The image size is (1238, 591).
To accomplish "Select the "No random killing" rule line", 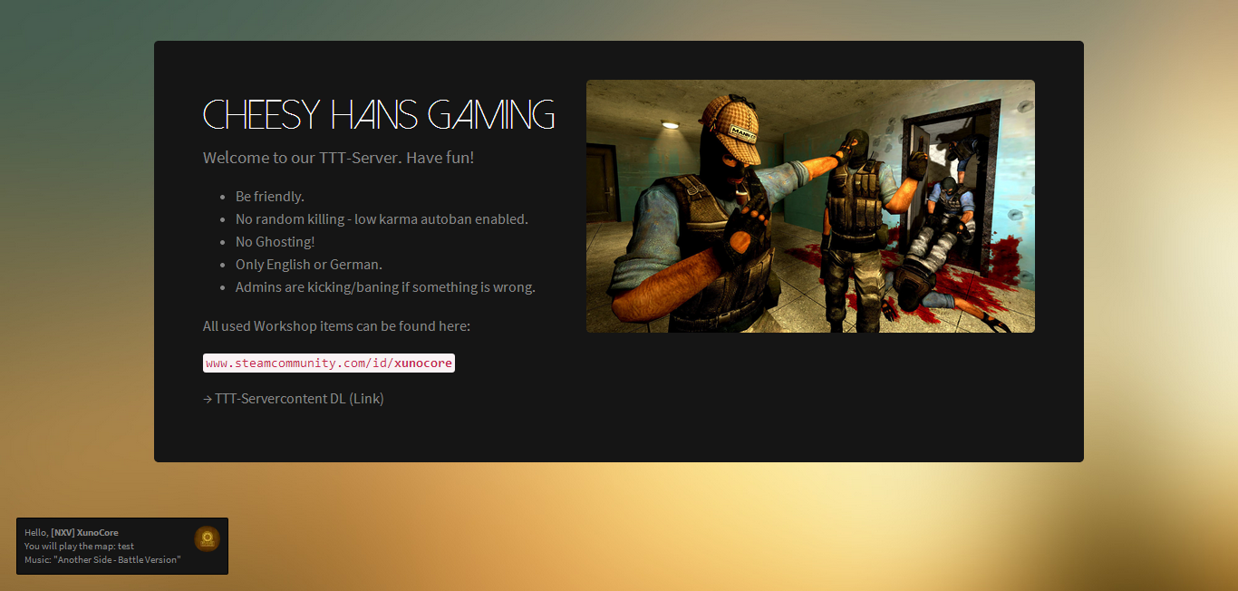I will pyautogui.click(x=382, y=219).
